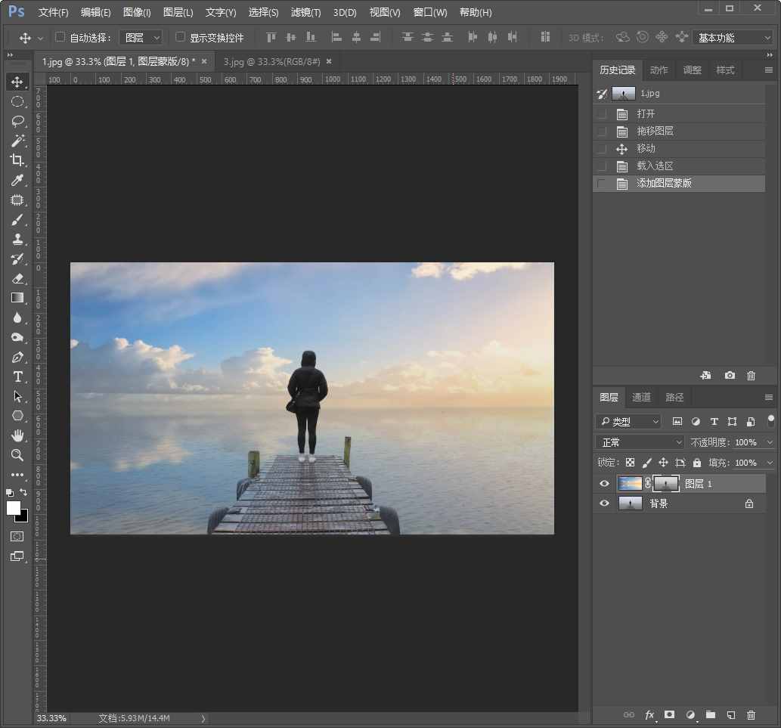The width and height of the screenshot is (781, 728).
Task: Select the Hand tool
Action: click(17, 435)
